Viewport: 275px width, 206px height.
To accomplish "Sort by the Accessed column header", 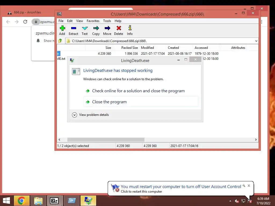I will tap(206, 48).
